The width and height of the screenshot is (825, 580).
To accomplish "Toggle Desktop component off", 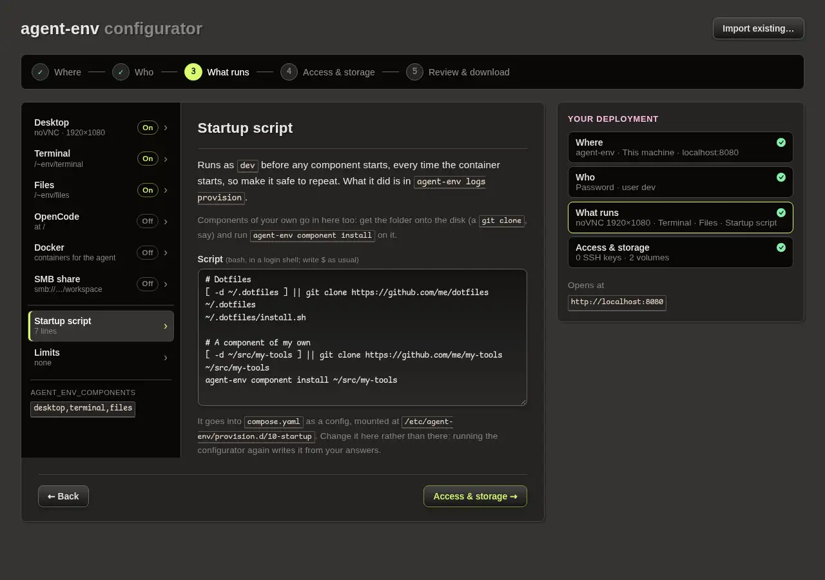I will click(x=148, y=128).
